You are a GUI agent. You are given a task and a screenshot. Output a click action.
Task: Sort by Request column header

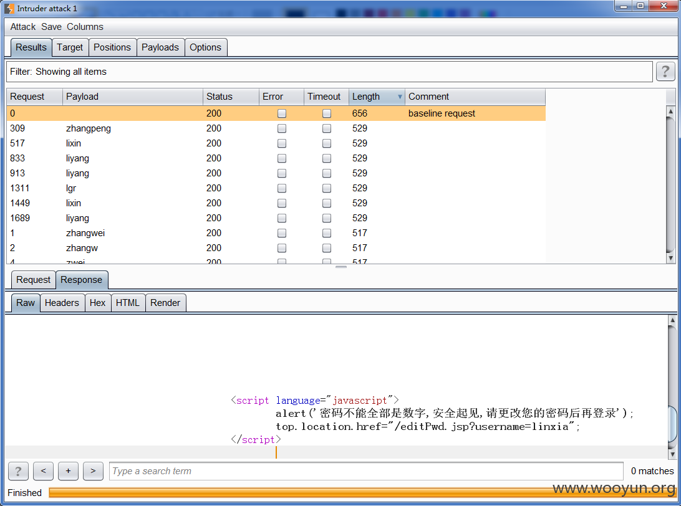[x=35, y=97]
